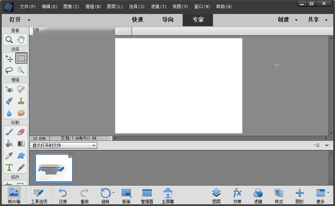Open the 帮助(H) menu
This screenshot has height=206, width=335.
coord(224,6)
